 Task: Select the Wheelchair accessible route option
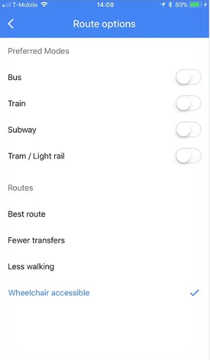tap(105, 293)
